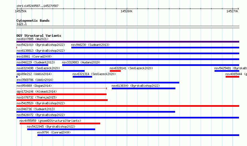Select the nsv946229 (Sudmant2013) short blue bar
The image size is (247, 146).
(x=32, y=65)
